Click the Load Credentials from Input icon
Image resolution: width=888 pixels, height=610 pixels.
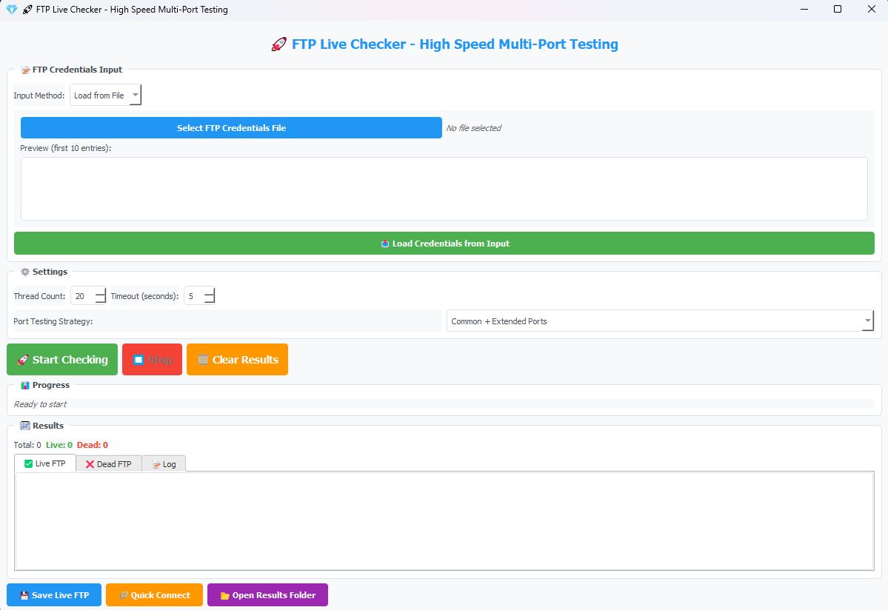point(385,244)
